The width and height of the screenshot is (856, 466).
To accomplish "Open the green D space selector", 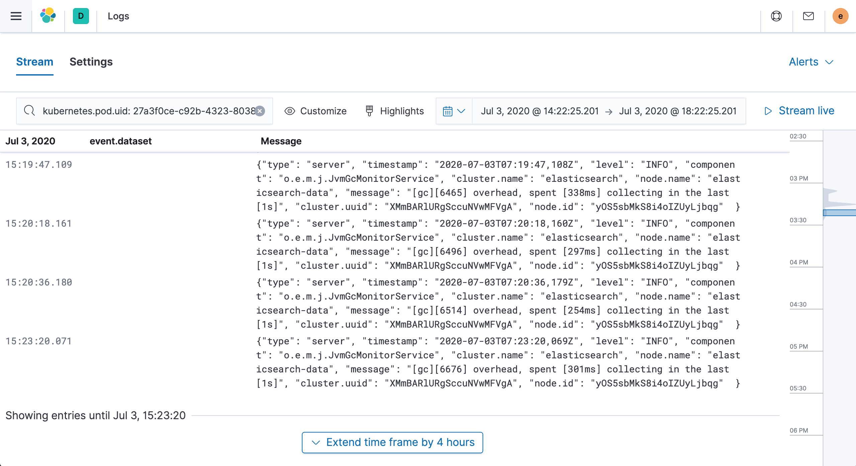I will point(81,16).
